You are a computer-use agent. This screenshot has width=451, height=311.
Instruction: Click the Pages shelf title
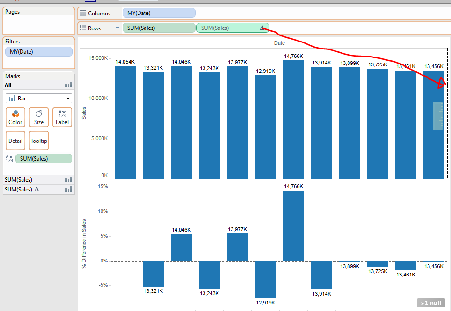coord(12,12)
